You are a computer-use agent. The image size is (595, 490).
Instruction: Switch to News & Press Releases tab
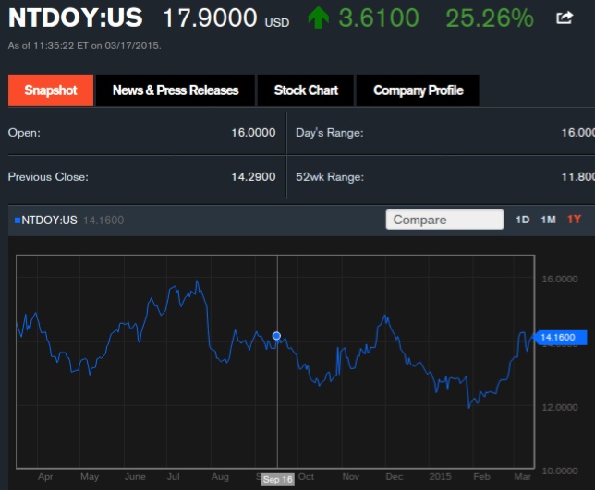176,90
